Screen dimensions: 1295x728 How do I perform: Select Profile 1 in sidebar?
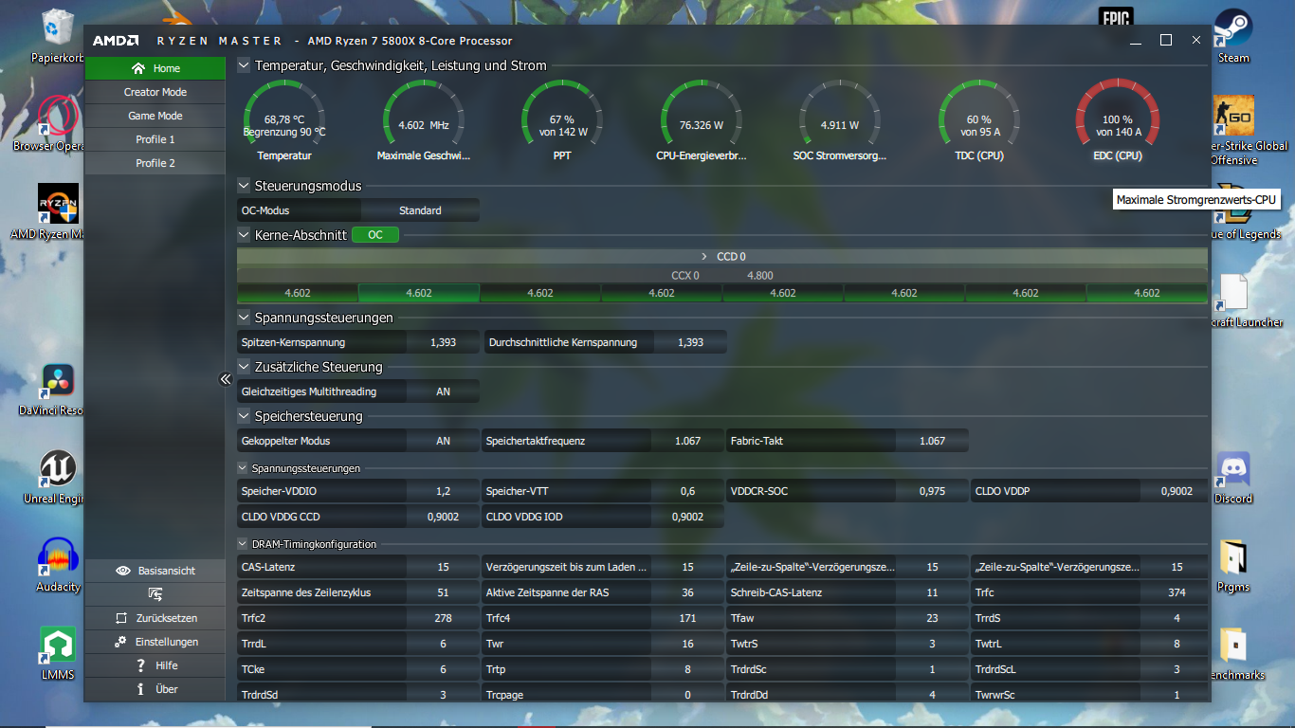pos(155,139)
